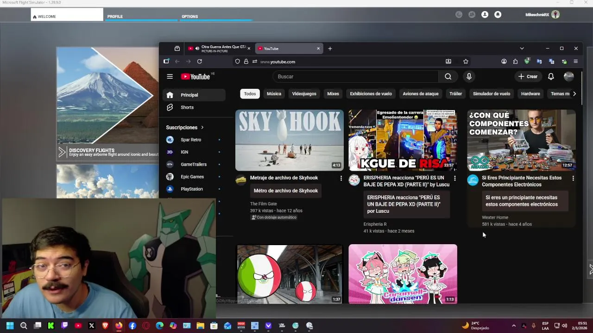Reload the page in the browser
The height and width of the screenshot is (333, 593).
pos(199,62)
